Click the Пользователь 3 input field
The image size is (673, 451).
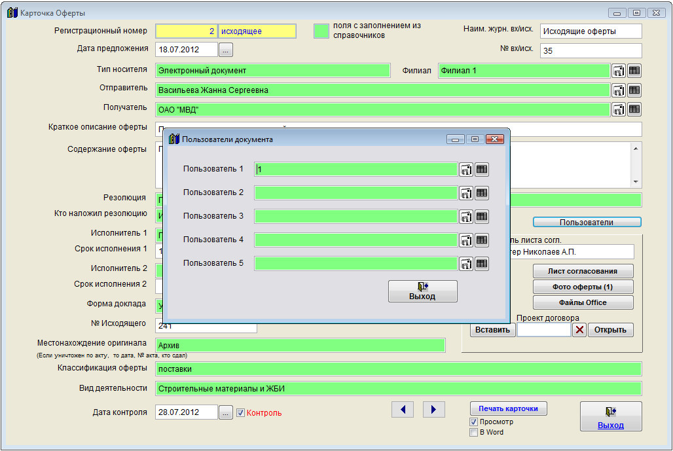[355, 217]
